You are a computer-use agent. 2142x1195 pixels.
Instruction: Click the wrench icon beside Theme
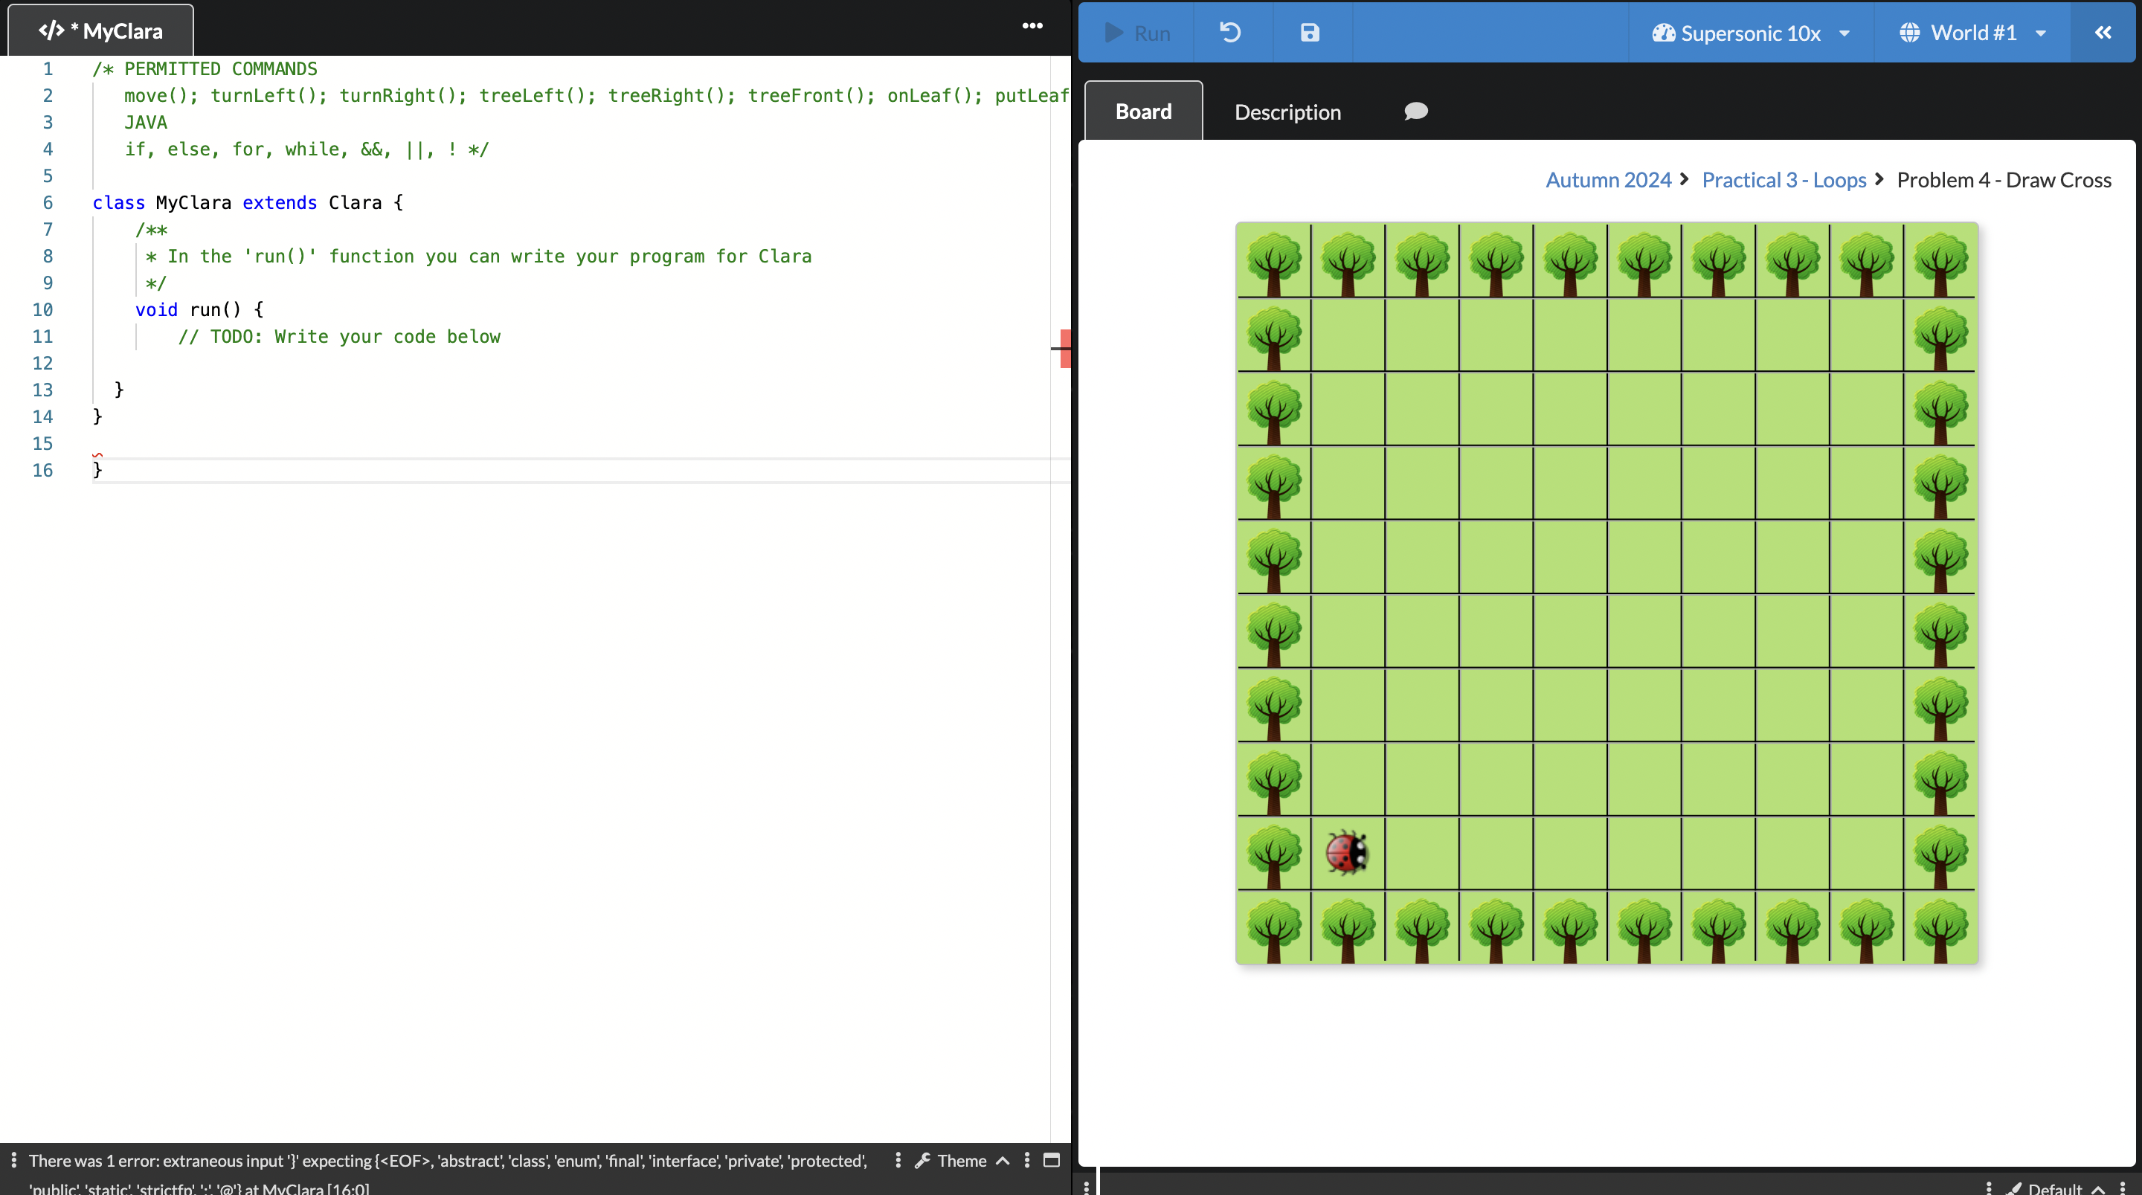click(x=924, y=1161)
